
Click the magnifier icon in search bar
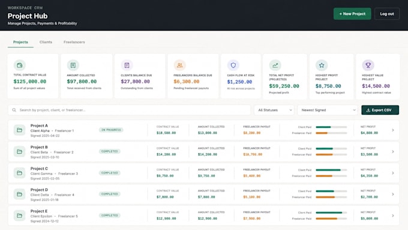(x=14, y=110)
